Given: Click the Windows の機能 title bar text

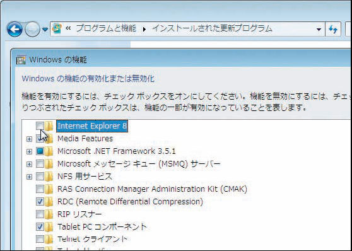Looking at the screenshot, I should (58, 60).
